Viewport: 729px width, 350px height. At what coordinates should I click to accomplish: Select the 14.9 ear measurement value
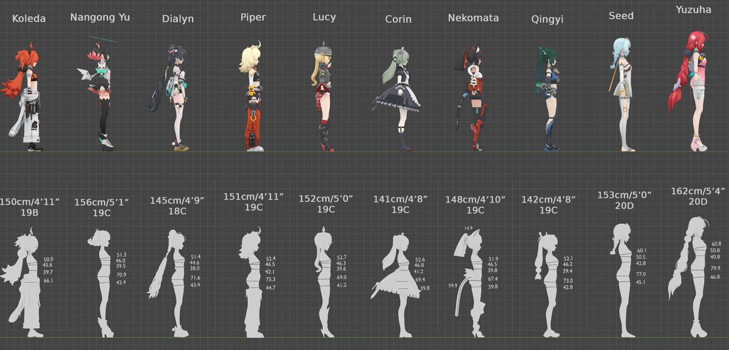pyautogui.click(x=468, y=228)
